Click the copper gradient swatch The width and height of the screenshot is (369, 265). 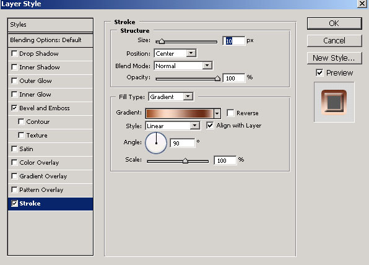point(180,113)
